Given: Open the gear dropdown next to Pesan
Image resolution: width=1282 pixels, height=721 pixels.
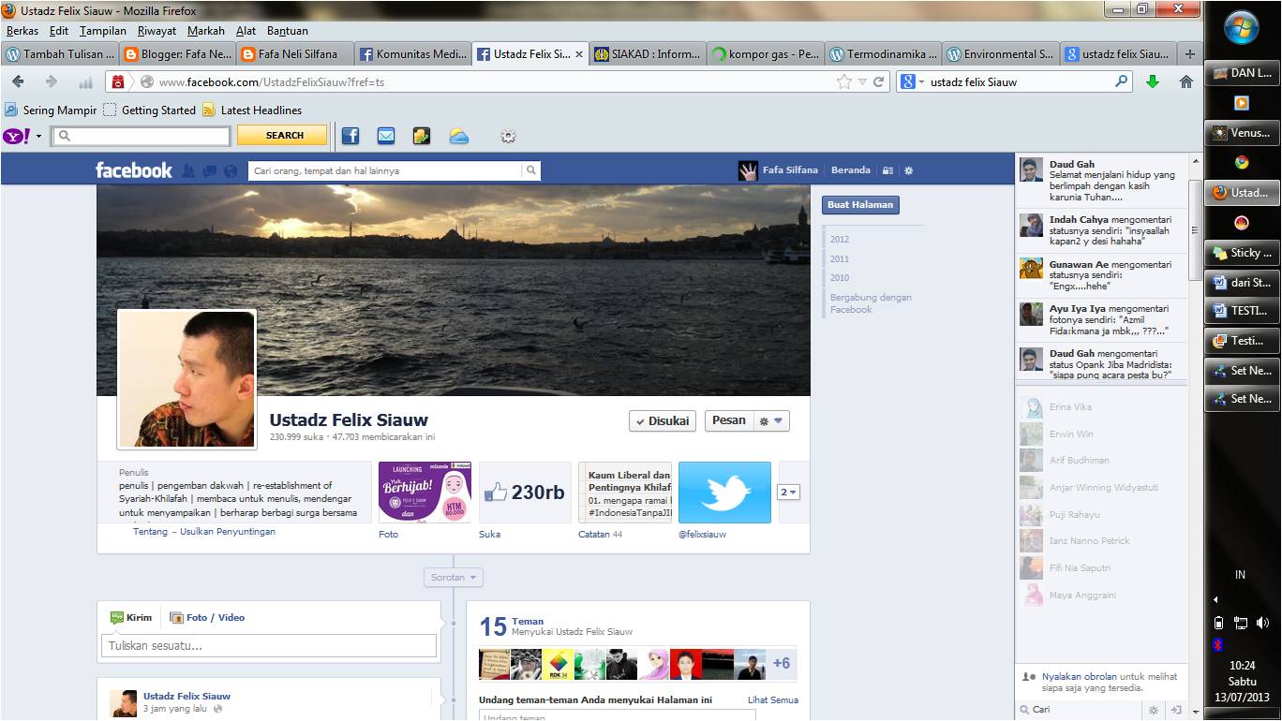Looking at the screenshot, I should click(772, 421).
